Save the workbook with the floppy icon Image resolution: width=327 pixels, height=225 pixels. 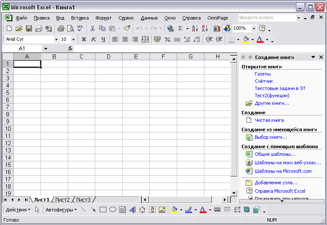pyautogui.click(x=29, y=28)
